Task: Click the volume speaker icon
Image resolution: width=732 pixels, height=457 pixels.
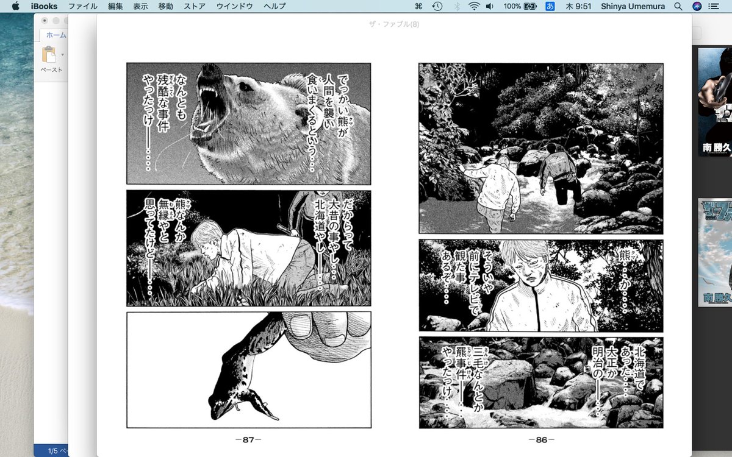Action: (490, 6)
